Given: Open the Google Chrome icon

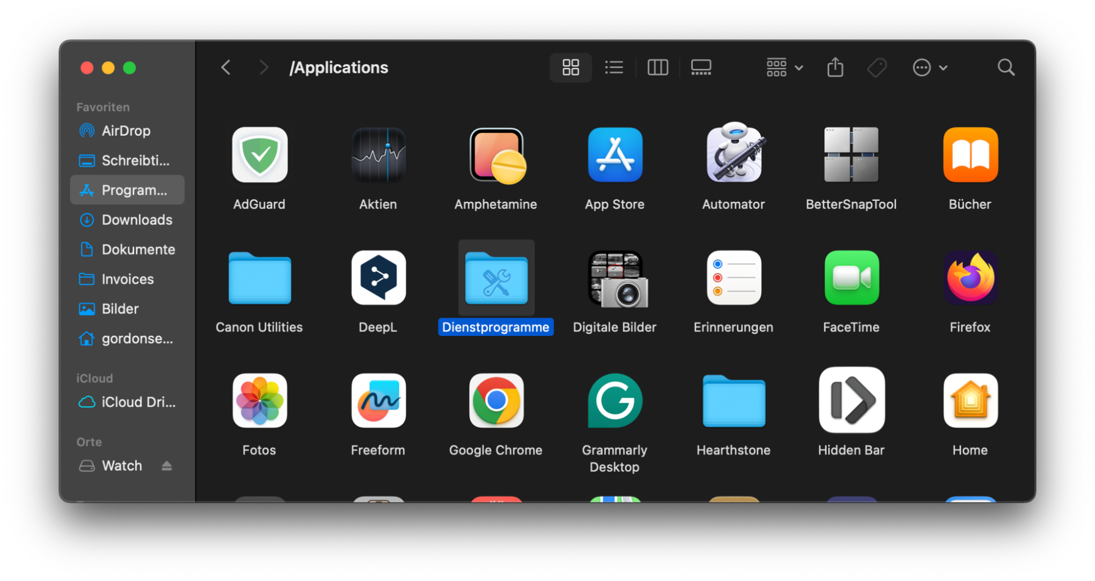Looking at the screenshot, I should coord(496,400).
